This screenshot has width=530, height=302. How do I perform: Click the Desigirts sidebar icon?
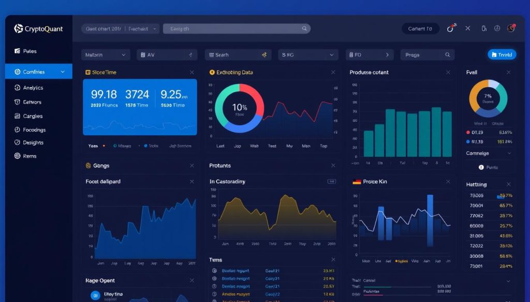17,142
